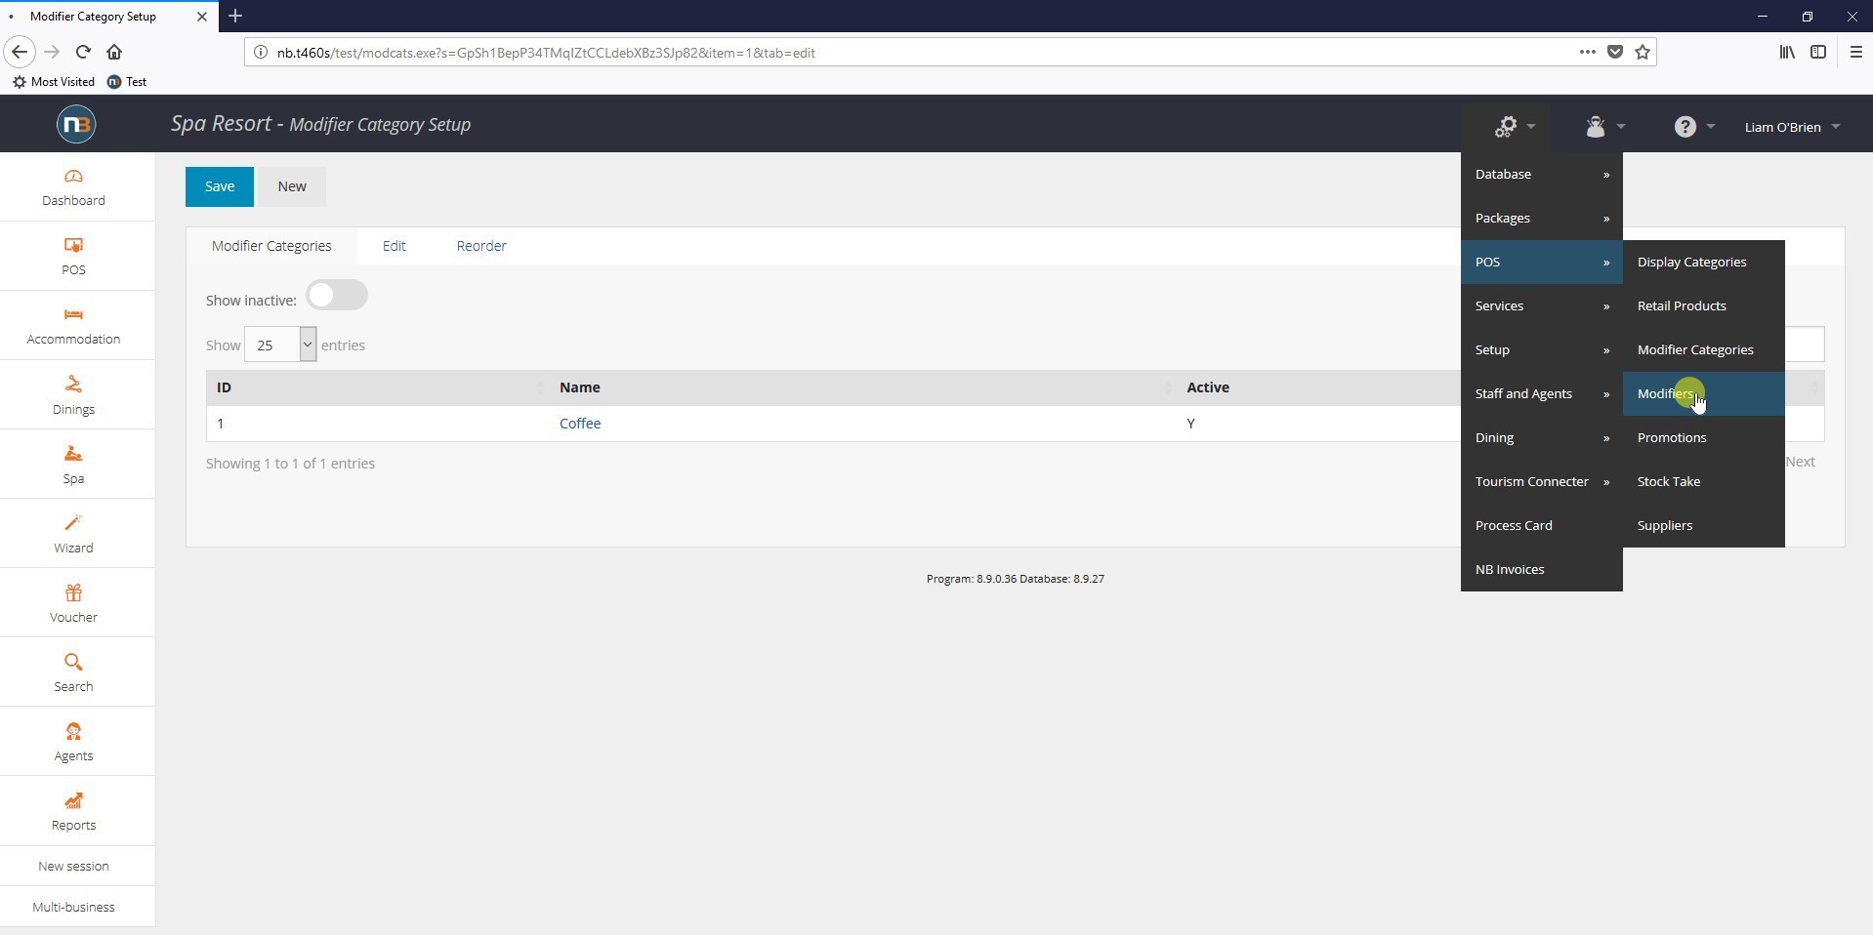The height and width of the screenshot is (935, 1873).
Task: Click the browser address bar
Action: [x=918, y=52]
